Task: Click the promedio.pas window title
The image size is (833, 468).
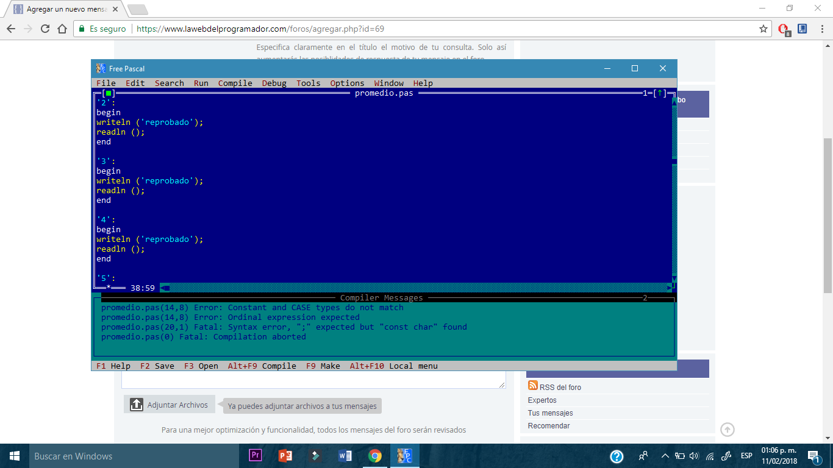Action: [x=384, y=93]
